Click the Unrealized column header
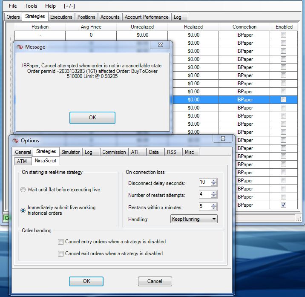305x297 pixels. [x=142, y=27]
